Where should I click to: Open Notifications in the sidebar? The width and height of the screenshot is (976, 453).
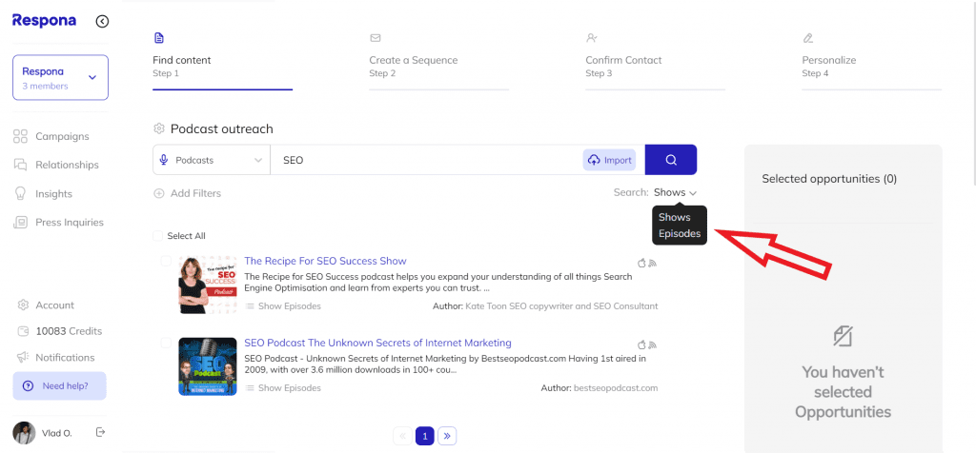pos(65,357)
